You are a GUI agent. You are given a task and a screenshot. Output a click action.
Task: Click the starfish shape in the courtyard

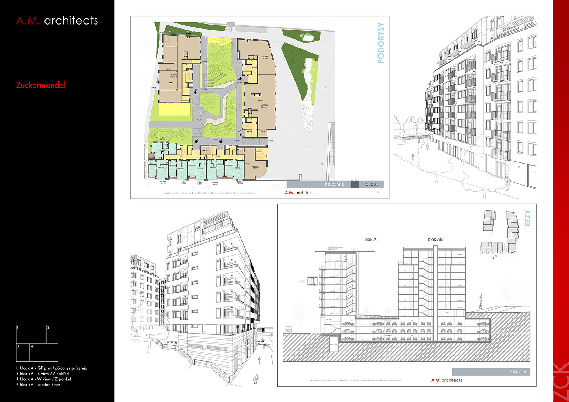click(201, 113)
